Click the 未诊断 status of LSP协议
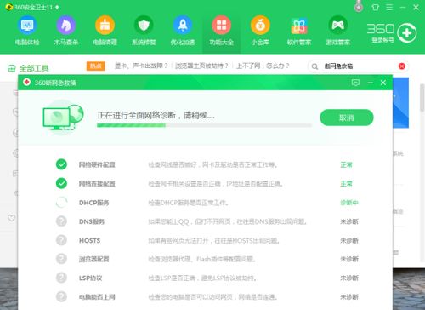 tap(349, 278)
